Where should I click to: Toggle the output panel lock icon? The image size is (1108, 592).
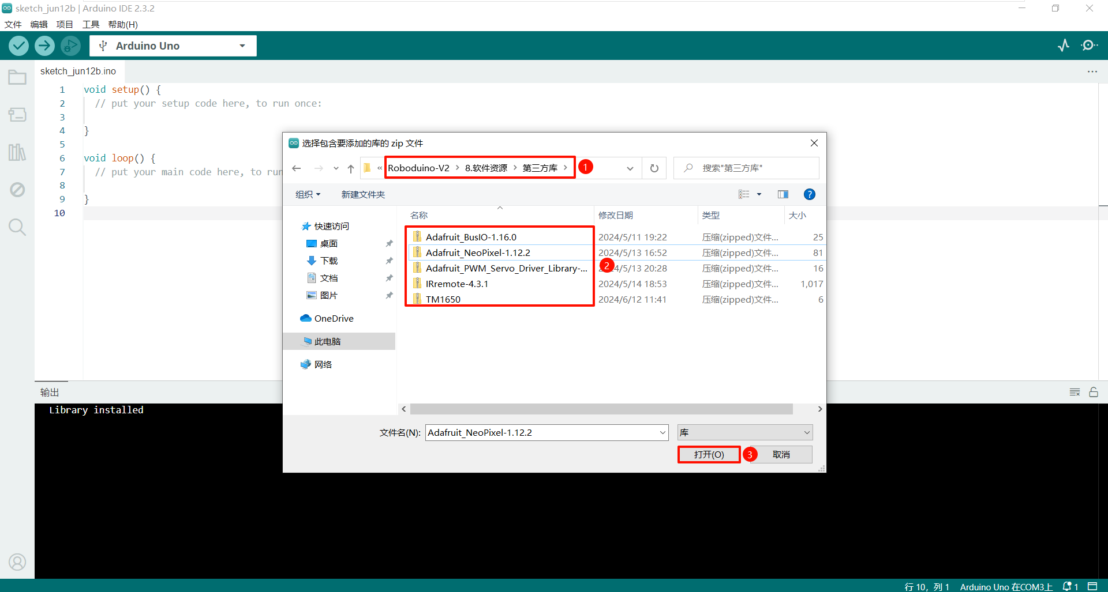point(1094,392)
